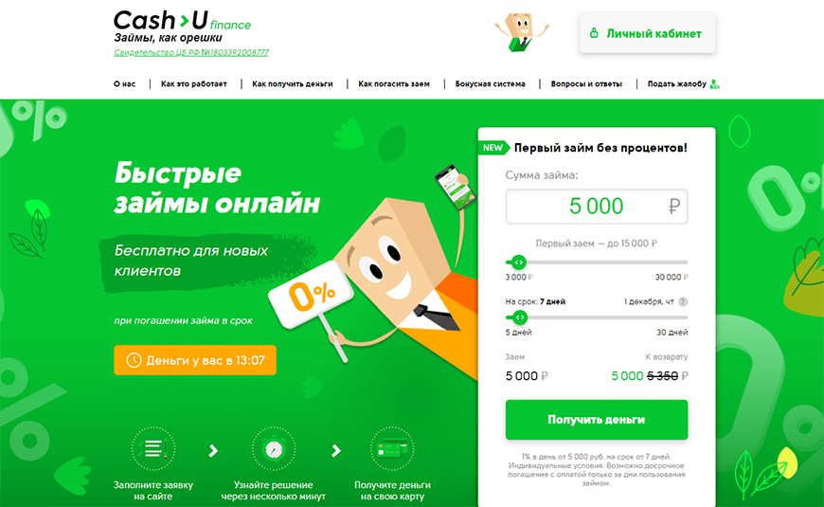Click the loan amount slider handle
The width and height of the screenshot is (824, 507).
(x=518, y=262)
